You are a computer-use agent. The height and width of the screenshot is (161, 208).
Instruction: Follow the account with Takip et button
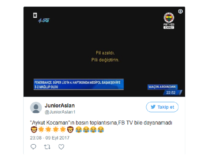click(162, 107)
